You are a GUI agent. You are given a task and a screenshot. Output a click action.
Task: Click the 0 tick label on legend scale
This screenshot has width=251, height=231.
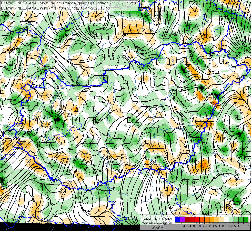229,226
